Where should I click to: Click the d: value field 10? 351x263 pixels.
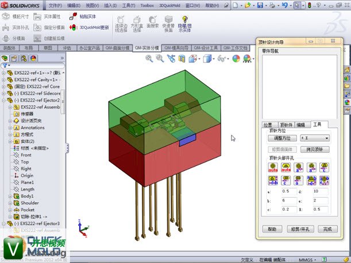click(x=321, y=191)
